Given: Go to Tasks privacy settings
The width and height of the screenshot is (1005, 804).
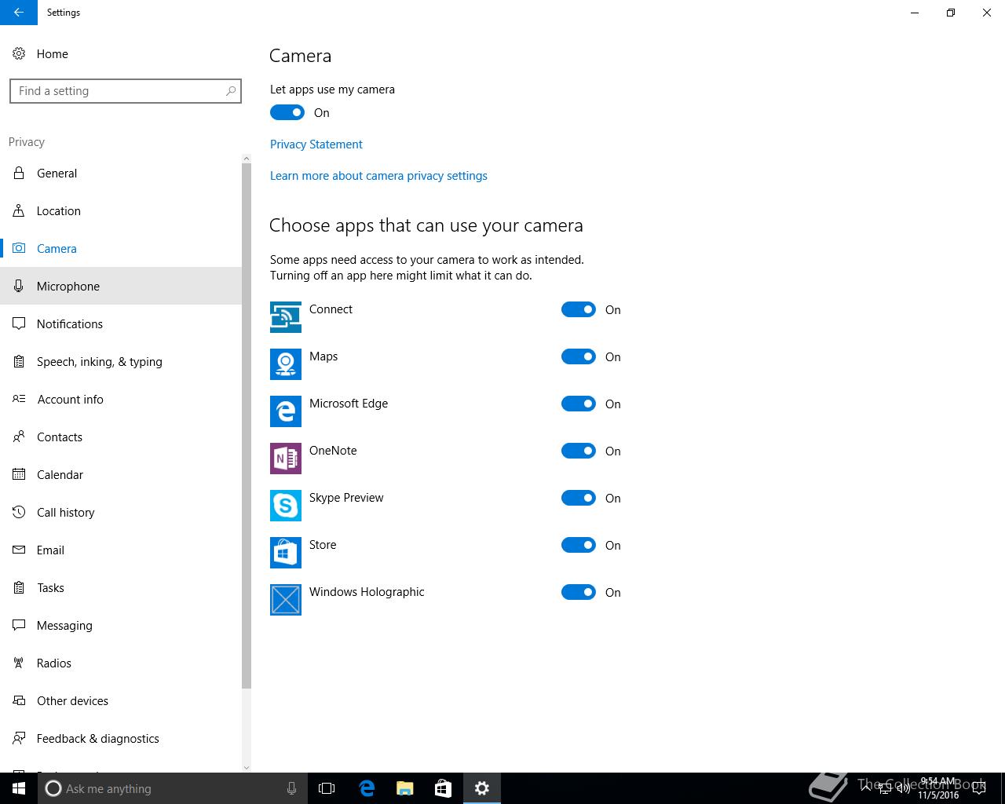Looking at the screenshot, I should [121, 588].
